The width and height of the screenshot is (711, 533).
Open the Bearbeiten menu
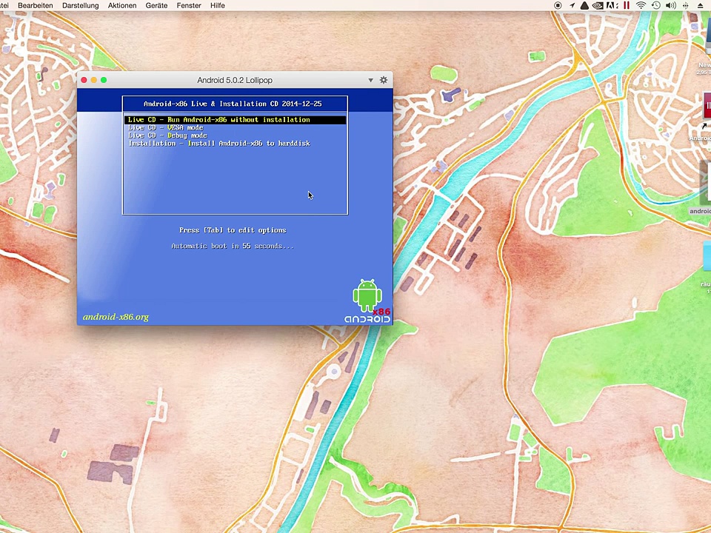35,5
